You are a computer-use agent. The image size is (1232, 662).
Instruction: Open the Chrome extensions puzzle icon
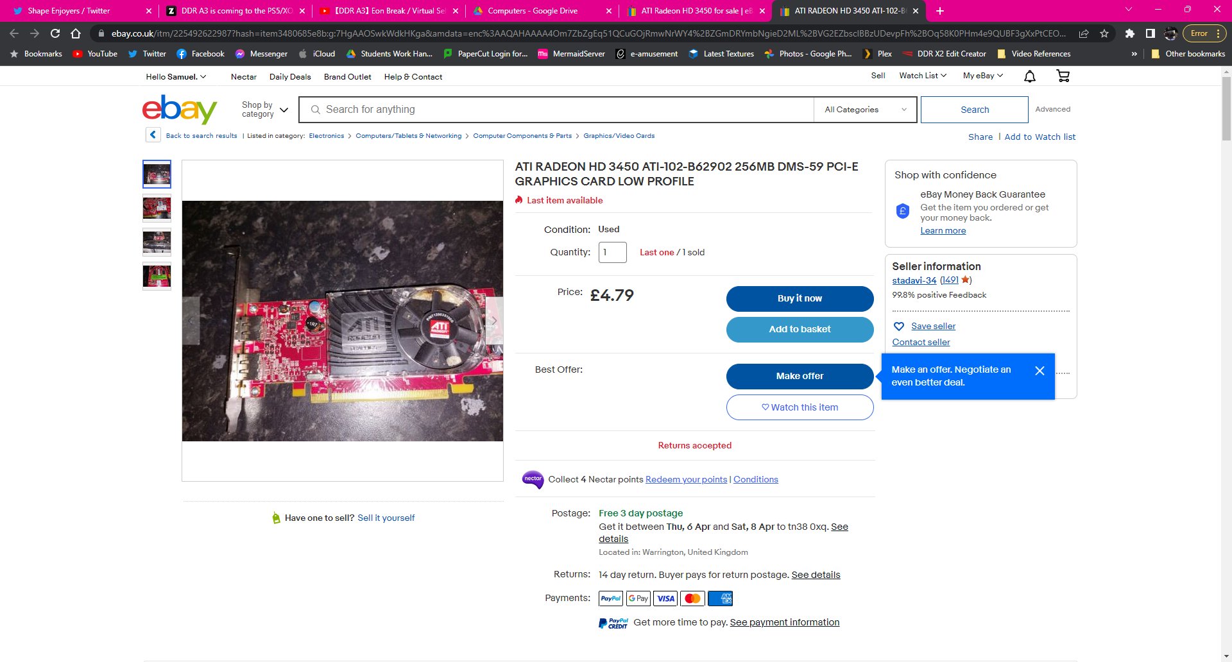1129,33
